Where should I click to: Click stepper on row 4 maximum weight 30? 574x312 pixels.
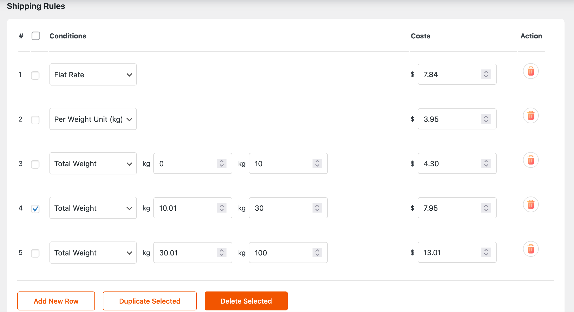[x=317, y=208]
